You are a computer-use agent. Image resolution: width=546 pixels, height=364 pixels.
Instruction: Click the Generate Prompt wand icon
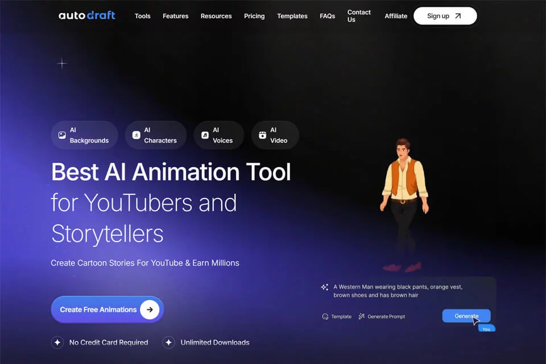pos(362,316)
